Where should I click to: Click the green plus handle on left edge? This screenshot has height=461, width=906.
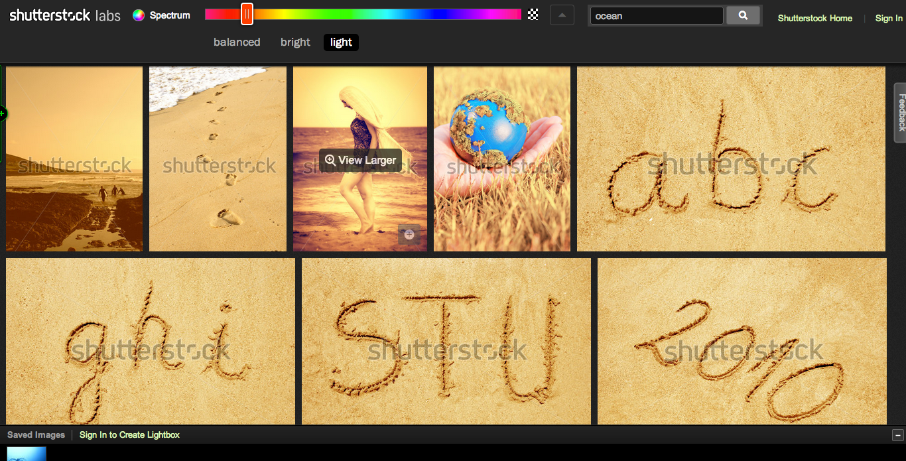(3, 114)
